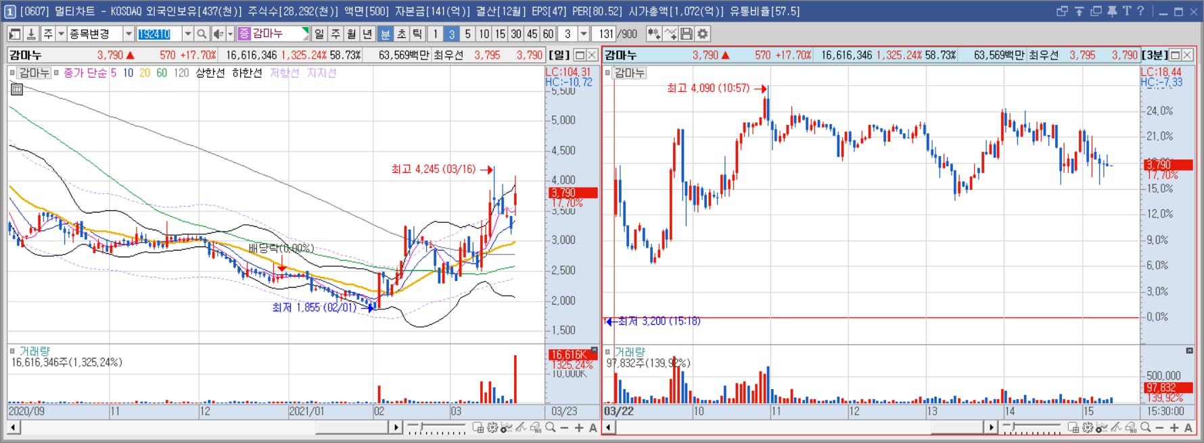Select the 일 (daily) period button
Viewport: 1204px width, 443px height.
[319, 34]
